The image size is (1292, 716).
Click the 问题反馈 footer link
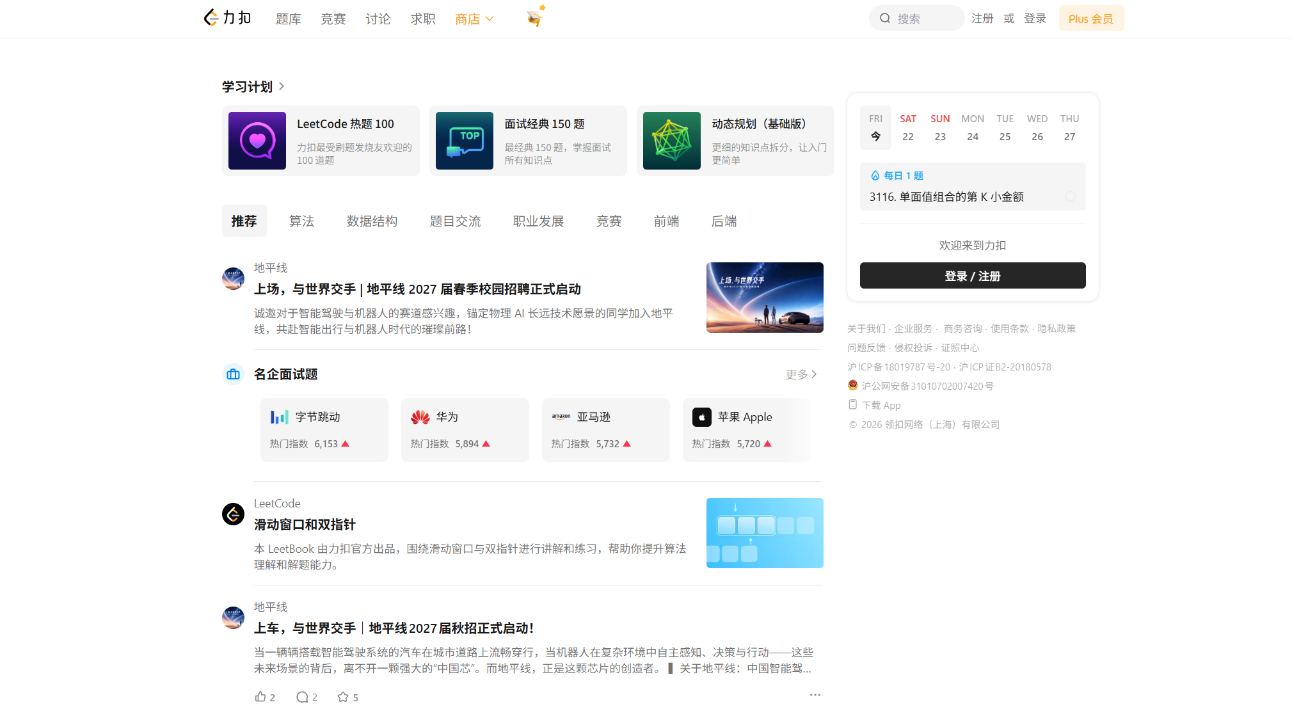(x=866, y=347)
